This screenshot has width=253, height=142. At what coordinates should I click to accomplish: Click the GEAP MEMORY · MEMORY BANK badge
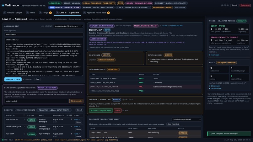[65, 8]
